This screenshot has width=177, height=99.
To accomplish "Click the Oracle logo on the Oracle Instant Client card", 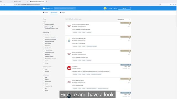I will tap(69, 54).
